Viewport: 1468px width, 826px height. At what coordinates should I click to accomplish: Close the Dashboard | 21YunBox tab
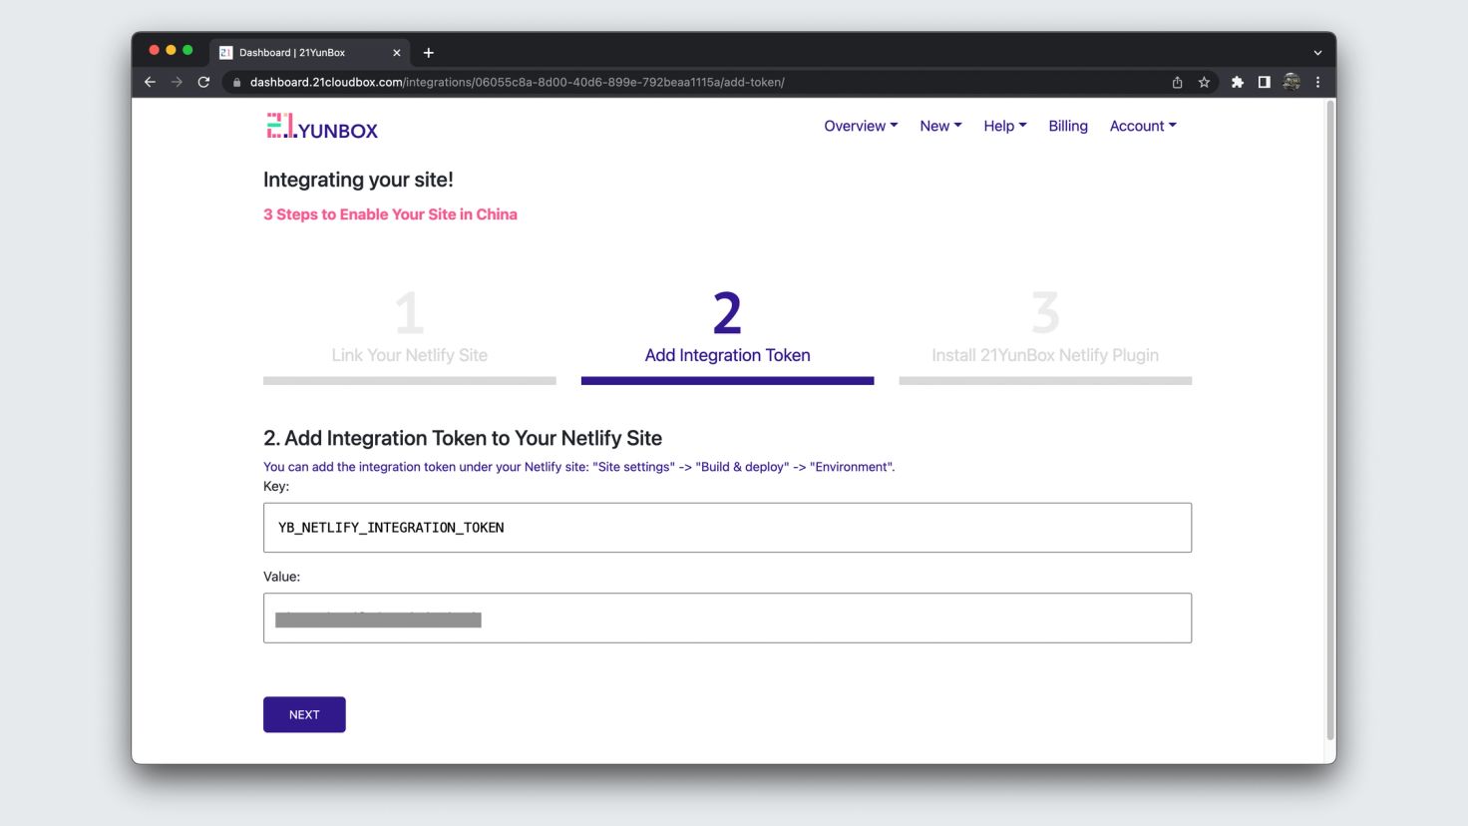(x=397, y=53)
